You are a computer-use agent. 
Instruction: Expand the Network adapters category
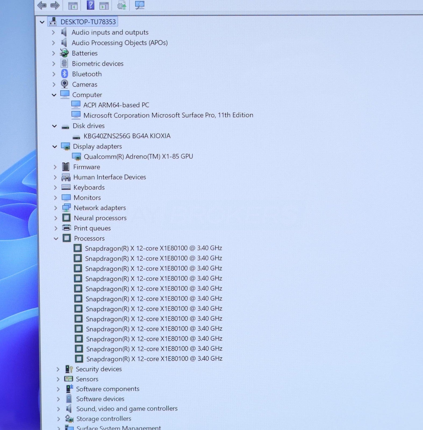click(x=55, y=208)
